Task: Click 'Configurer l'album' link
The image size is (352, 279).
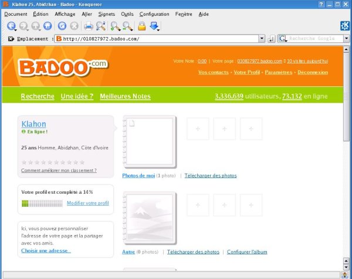Action: pyautogui.click(x=247, y=252)
